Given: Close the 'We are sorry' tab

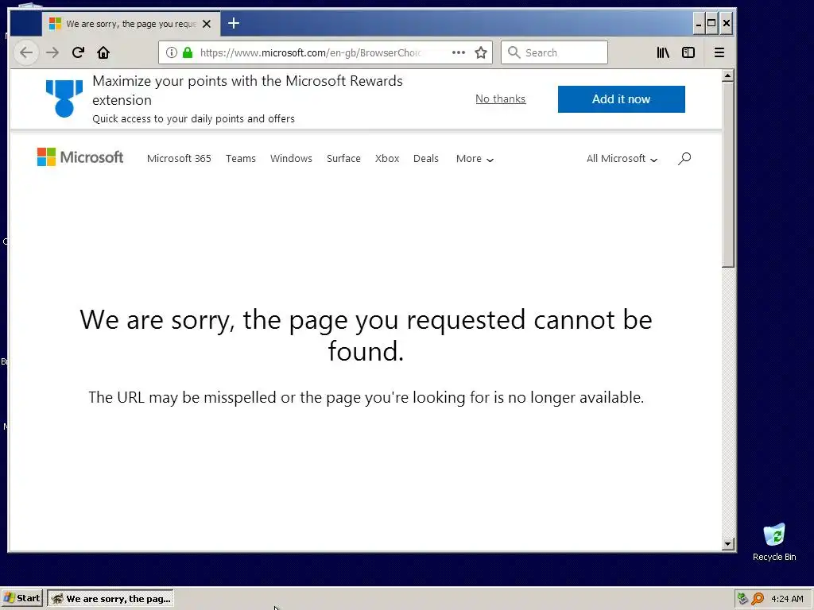Looking at the screenshot, I should click(207, 24).
